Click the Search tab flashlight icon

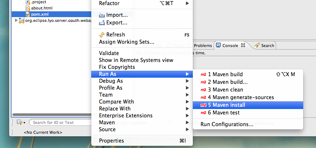[257, 46]
